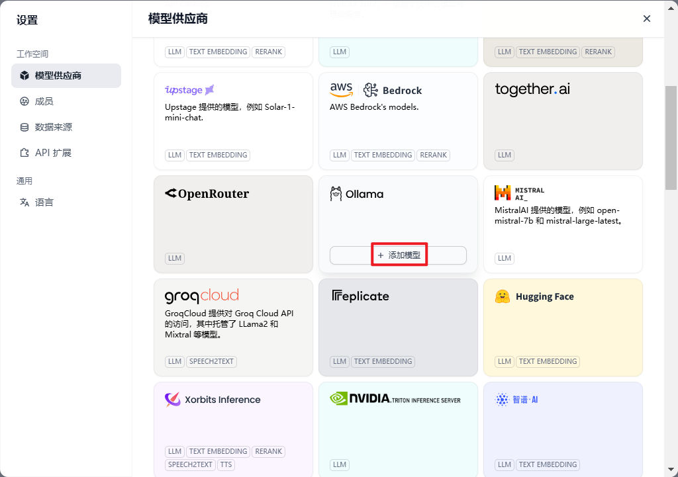This screenshot has width=678, height=477.
Task: Click the database icon beside 数据来源
Action: click(24, 127)
